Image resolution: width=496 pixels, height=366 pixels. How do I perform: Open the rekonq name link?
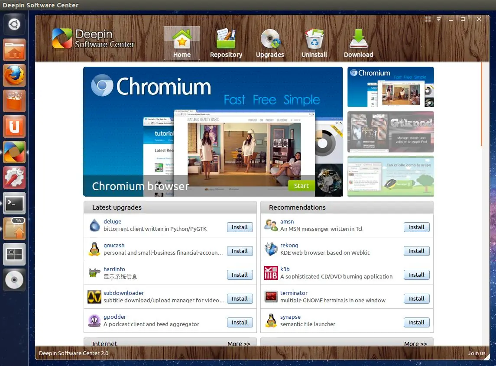point(289,246)
